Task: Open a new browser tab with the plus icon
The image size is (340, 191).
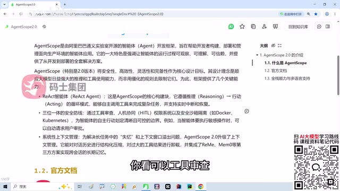Action: click(65, 4)
